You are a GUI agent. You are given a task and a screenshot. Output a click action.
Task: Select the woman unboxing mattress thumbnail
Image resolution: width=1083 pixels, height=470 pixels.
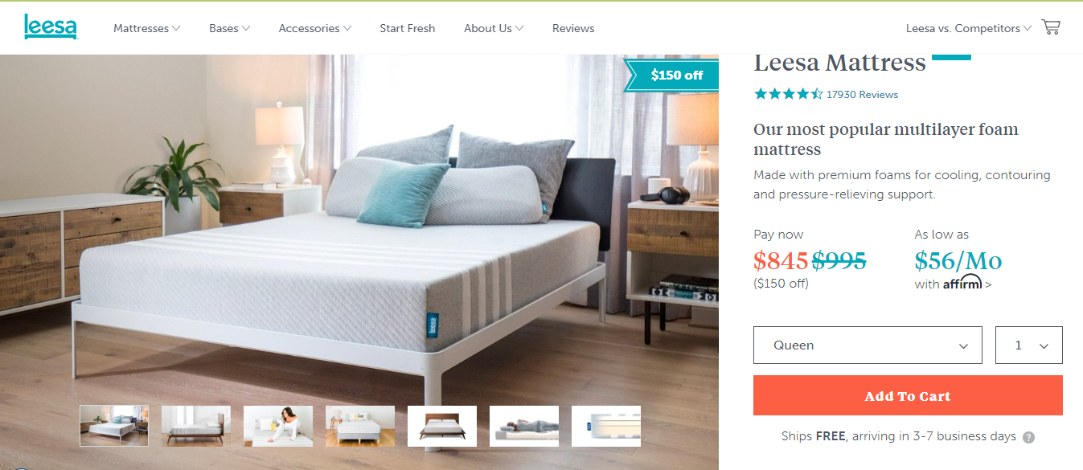(x=278, y=426)
